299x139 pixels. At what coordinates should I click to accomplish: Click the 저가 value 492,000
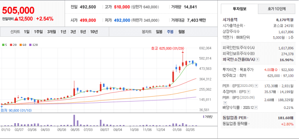pyautogui.click(x=122, y=20)
